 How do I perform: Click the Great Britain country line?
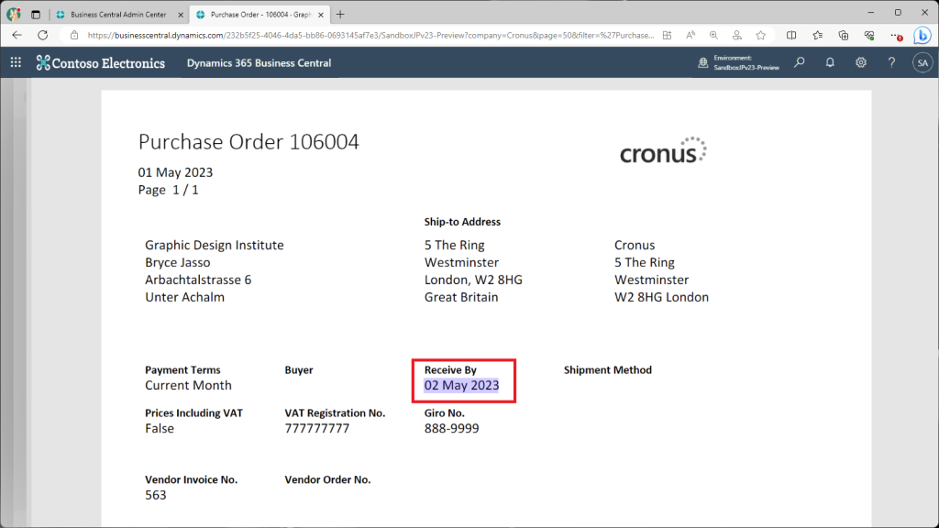tap(461, 297)
